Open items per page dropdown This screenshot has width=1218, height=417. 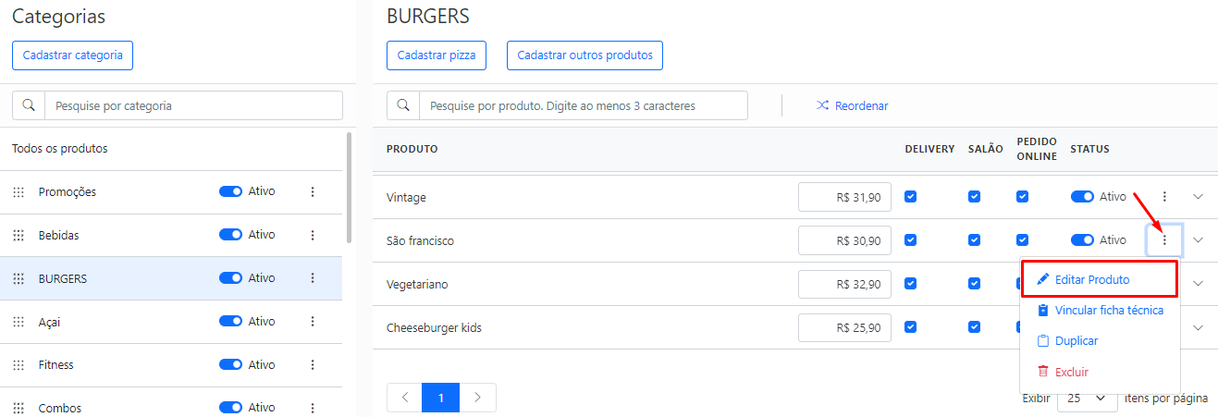[x=1087, y=399]
